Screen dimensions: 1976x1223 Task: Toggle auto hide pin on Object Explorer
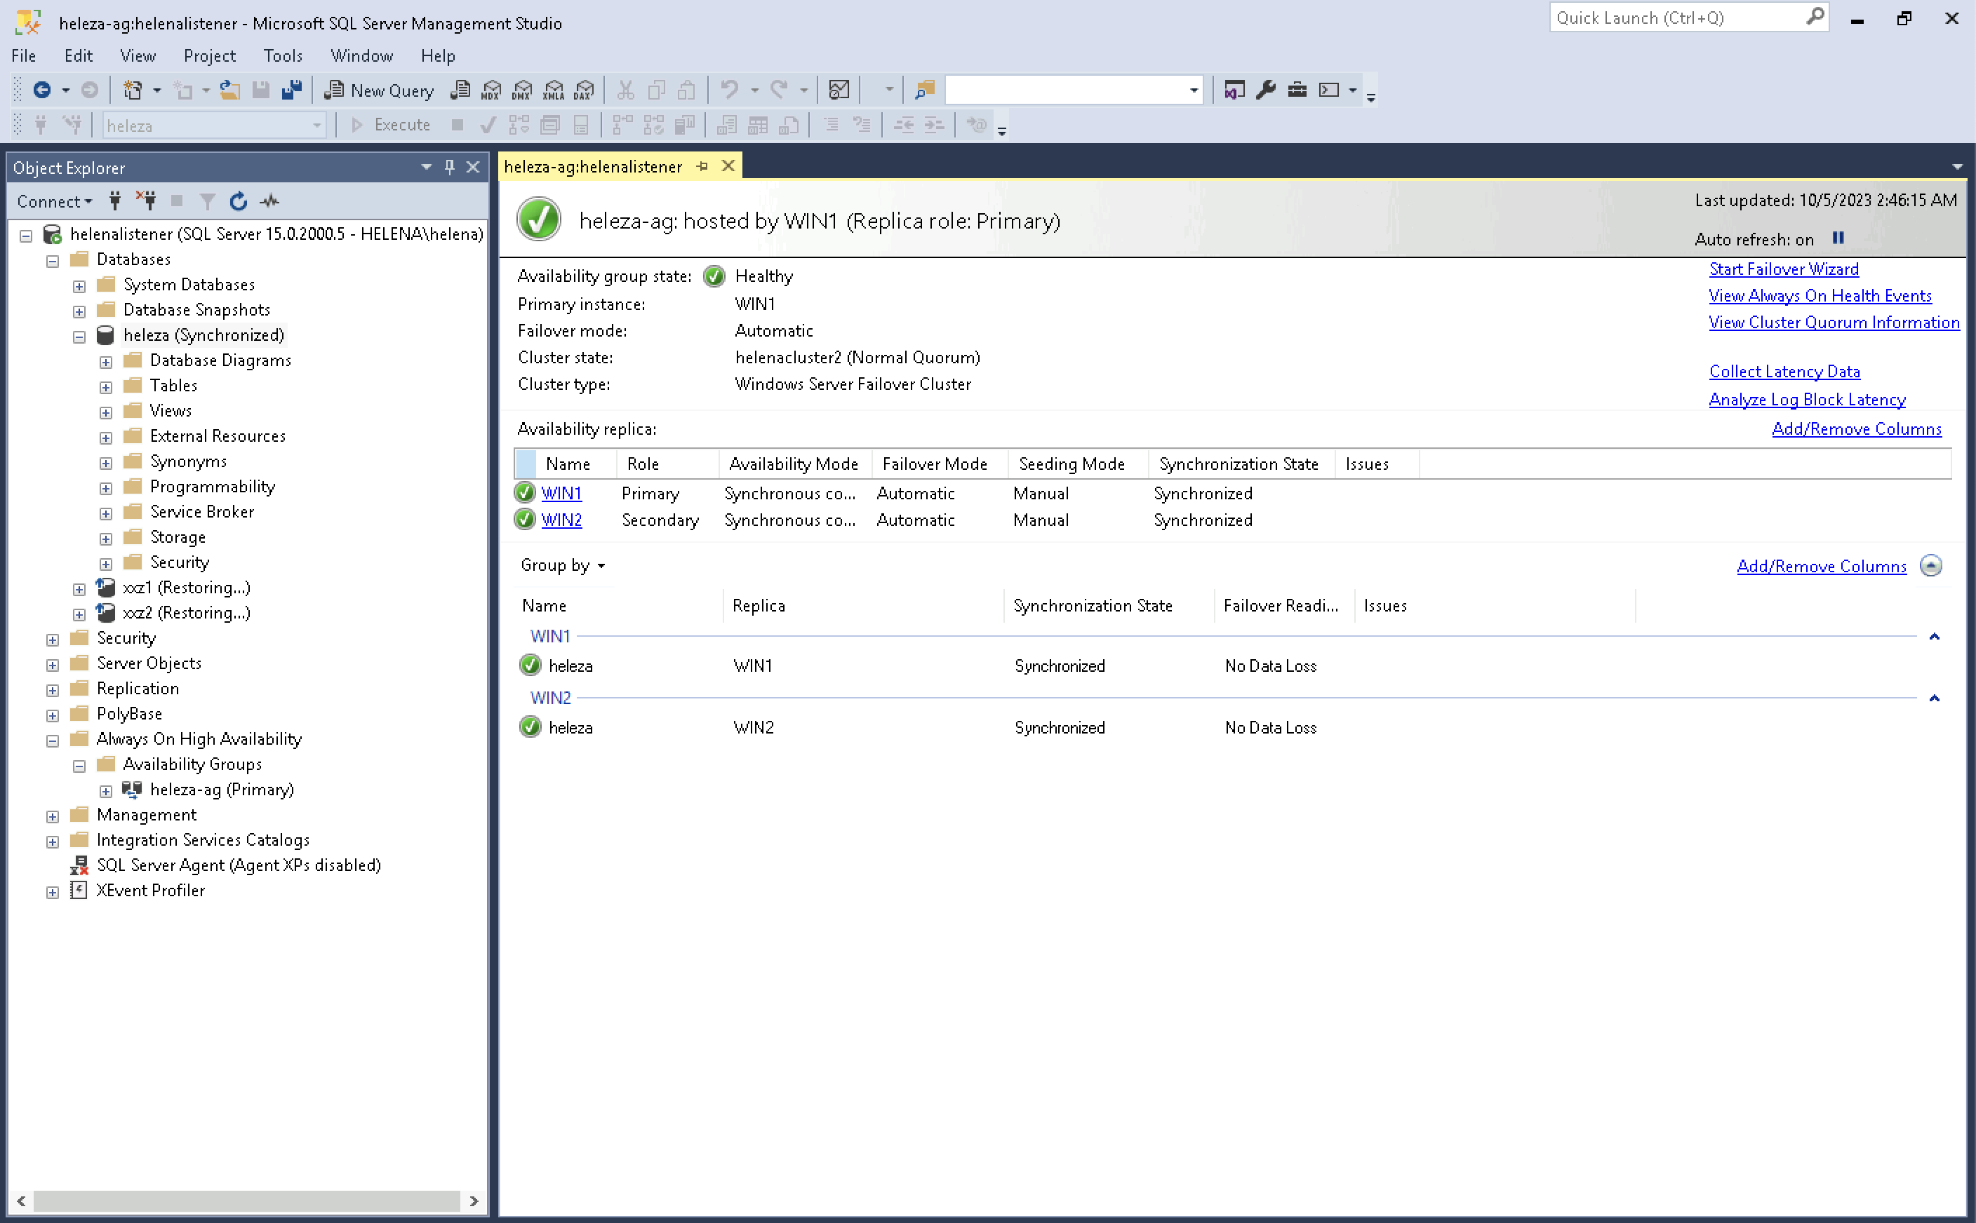click(450, 168)
